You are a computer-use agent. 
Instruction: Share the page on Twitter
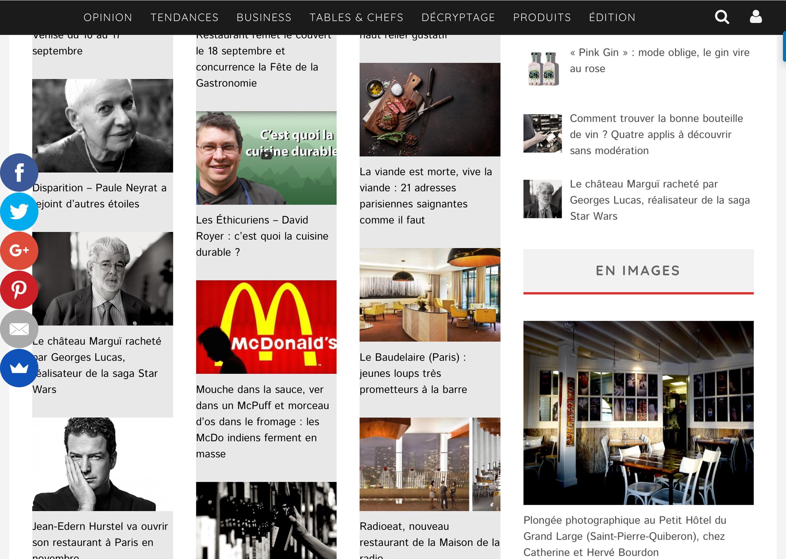(19, 211)
